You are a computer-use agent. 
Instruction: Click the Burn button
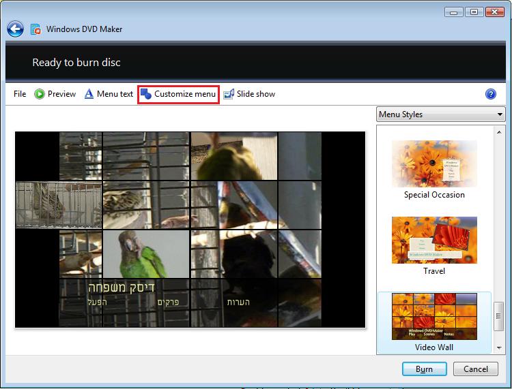click(x=424, y=369)
